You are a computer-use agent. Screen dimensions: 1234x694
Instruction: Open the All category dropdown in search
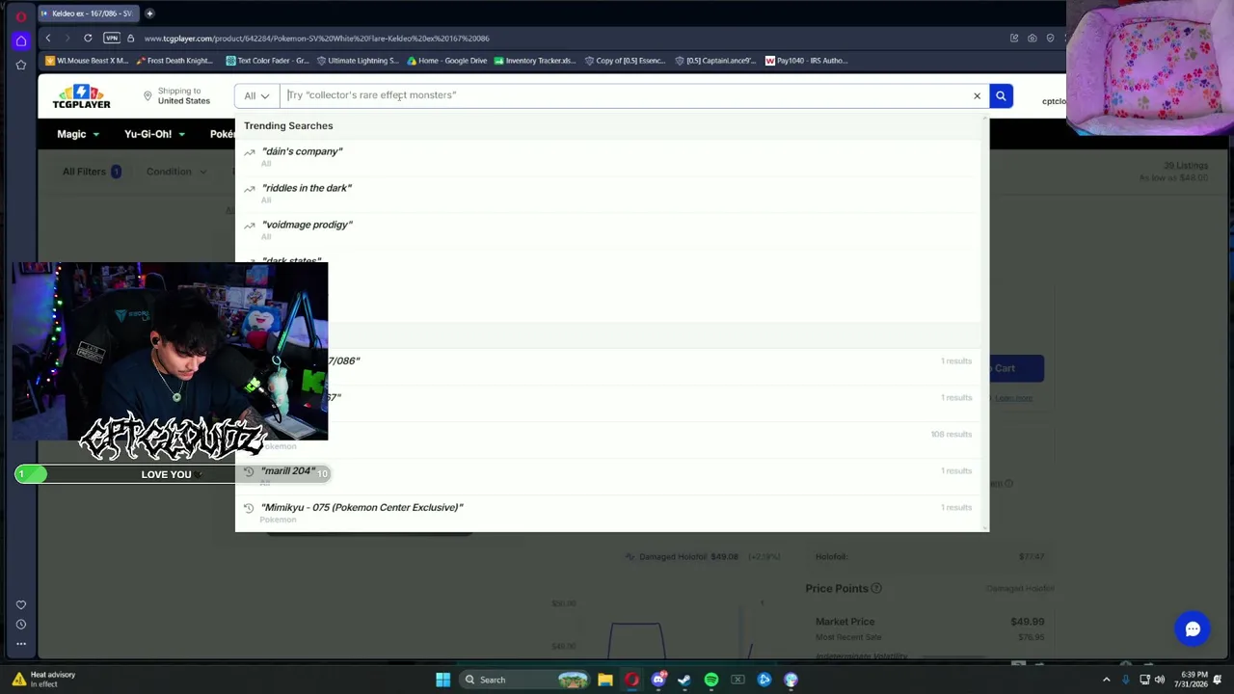(x=256, y=95)
